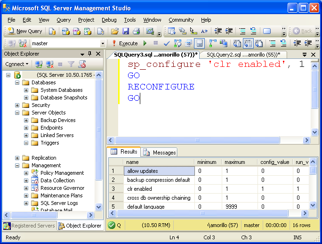Click the query editor horizontal scrollbar

(x=197, y=140)
